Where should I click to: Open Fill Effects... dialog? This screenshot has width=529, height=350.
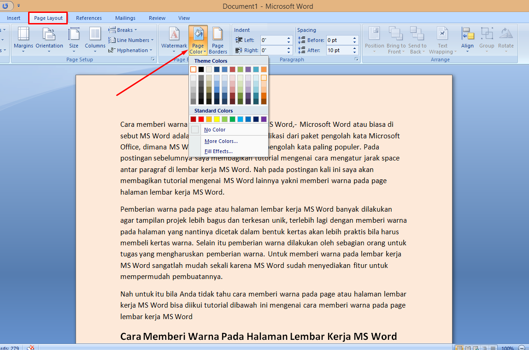[x=229, y=151]
